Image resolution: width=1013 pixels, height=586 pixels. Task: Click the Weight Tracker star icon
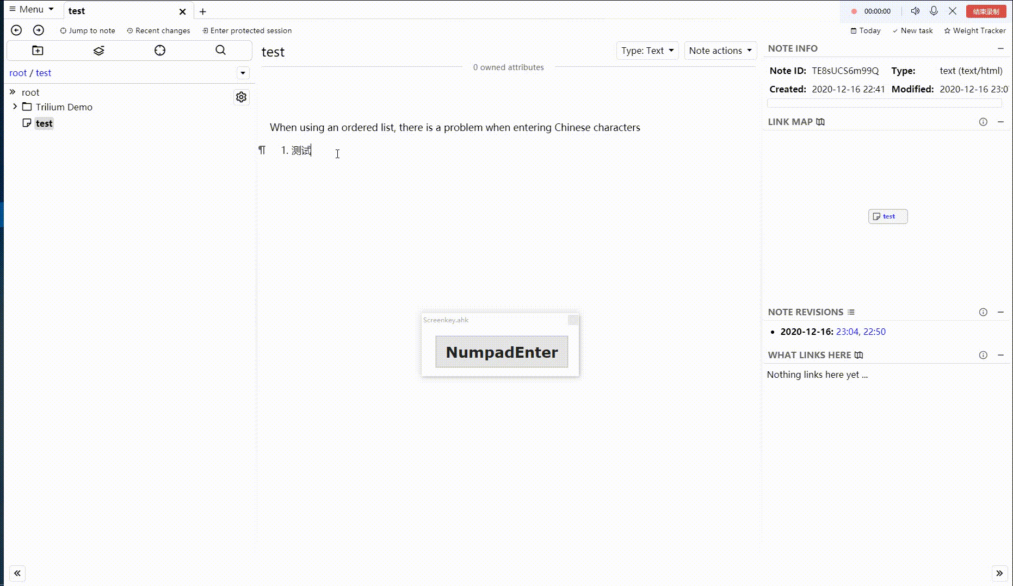point(947,30)
